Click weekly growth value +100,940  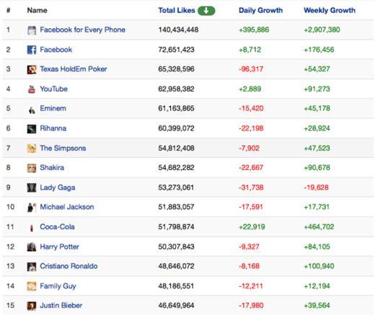point(319,266)
